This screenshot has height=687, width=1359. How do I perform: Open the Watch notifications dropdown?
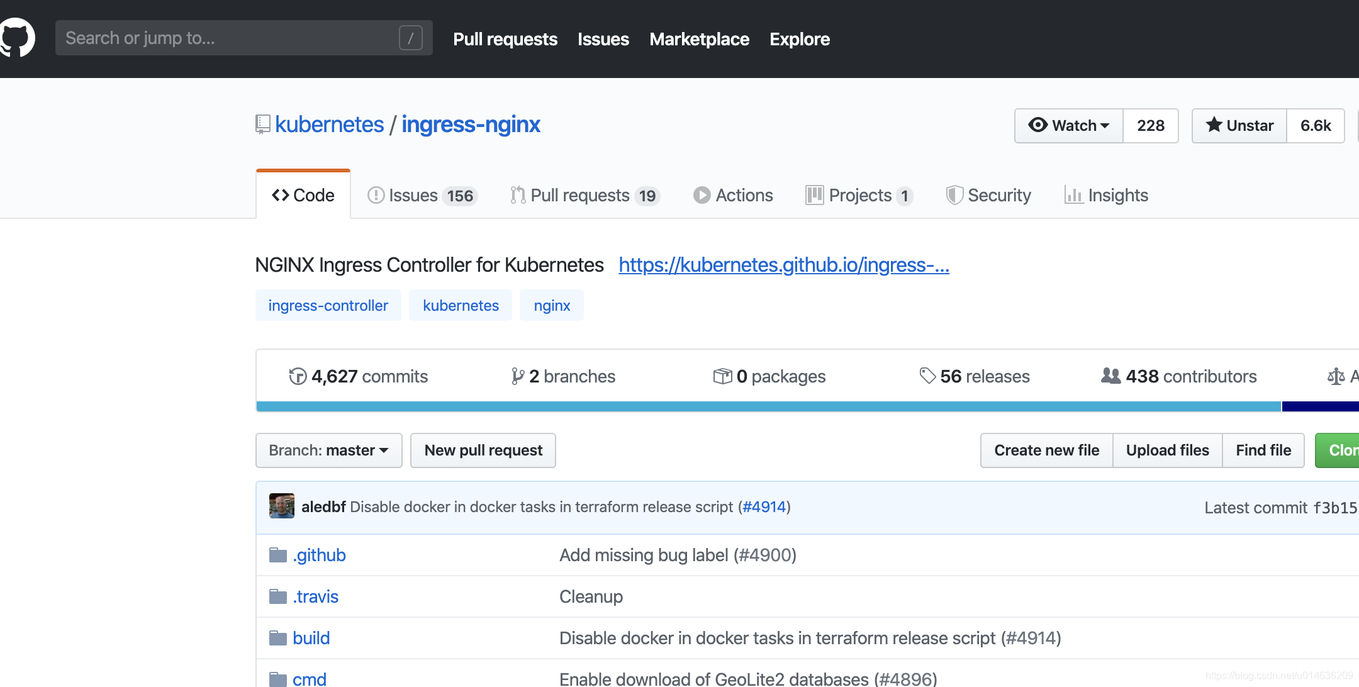click(x=1069, y=126)
